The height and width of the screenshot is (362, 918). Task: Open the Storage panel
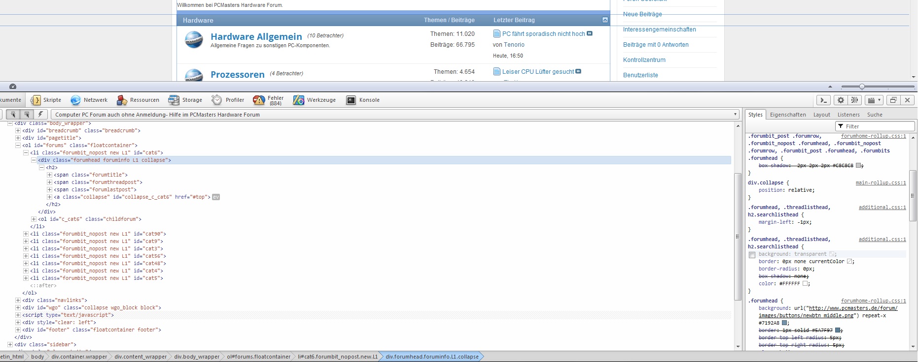click(x=185, y=100)
